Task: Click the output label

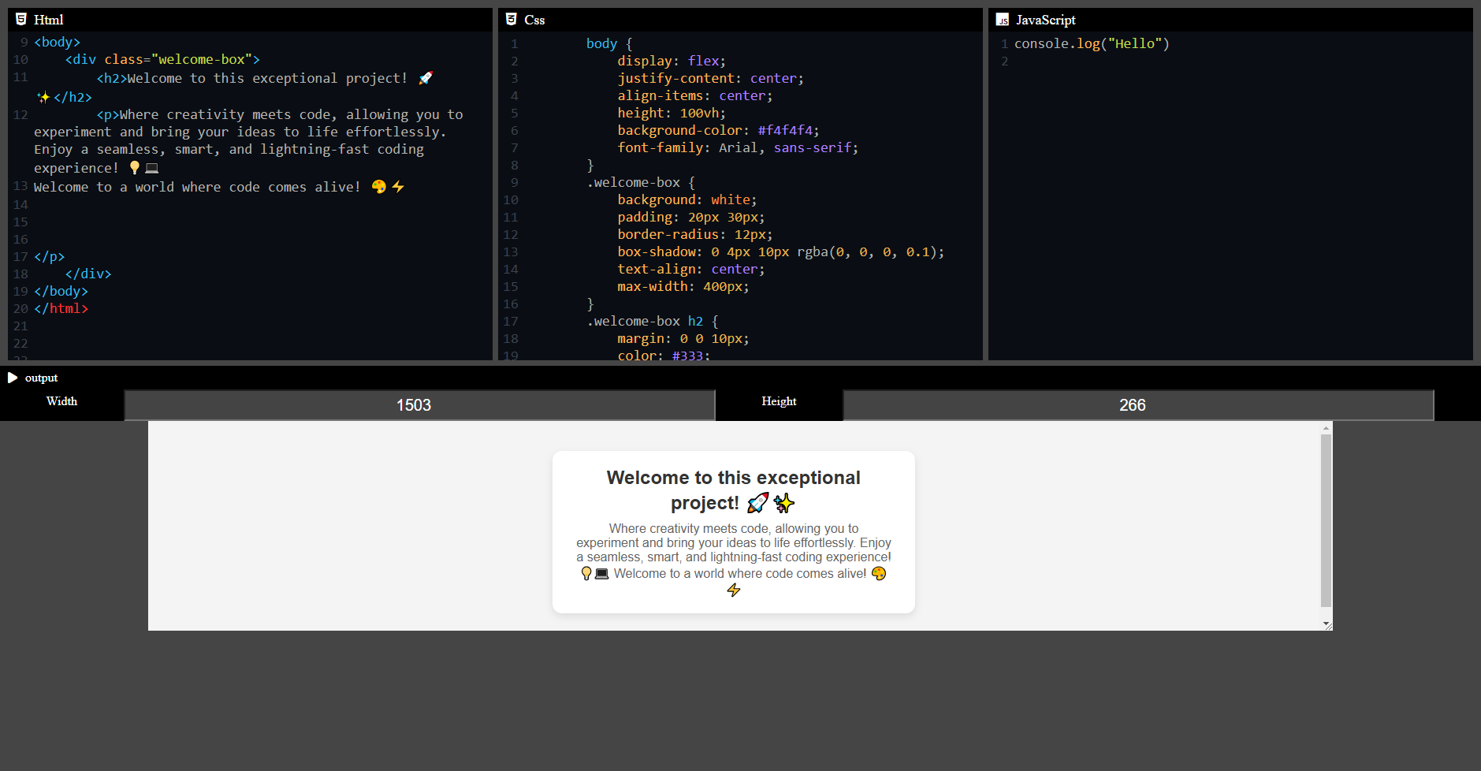Action: [41, 378]
